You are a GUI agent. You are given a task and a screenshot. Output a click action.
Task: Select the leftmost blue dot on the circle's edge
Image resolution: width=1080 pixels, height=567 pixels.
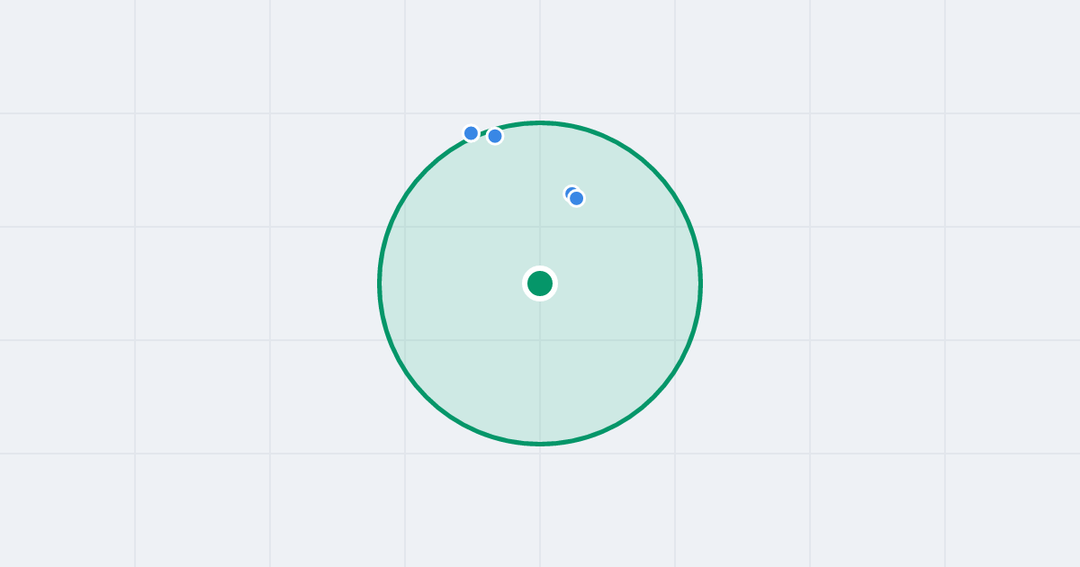(x=471, y=133)
